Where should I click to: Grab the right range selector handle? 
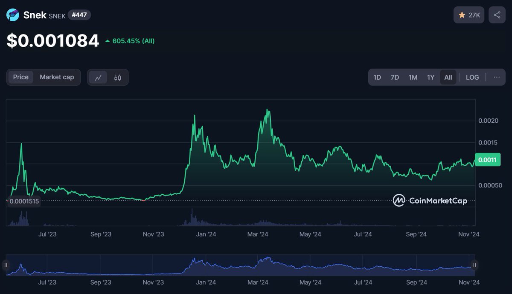(475, 265)
